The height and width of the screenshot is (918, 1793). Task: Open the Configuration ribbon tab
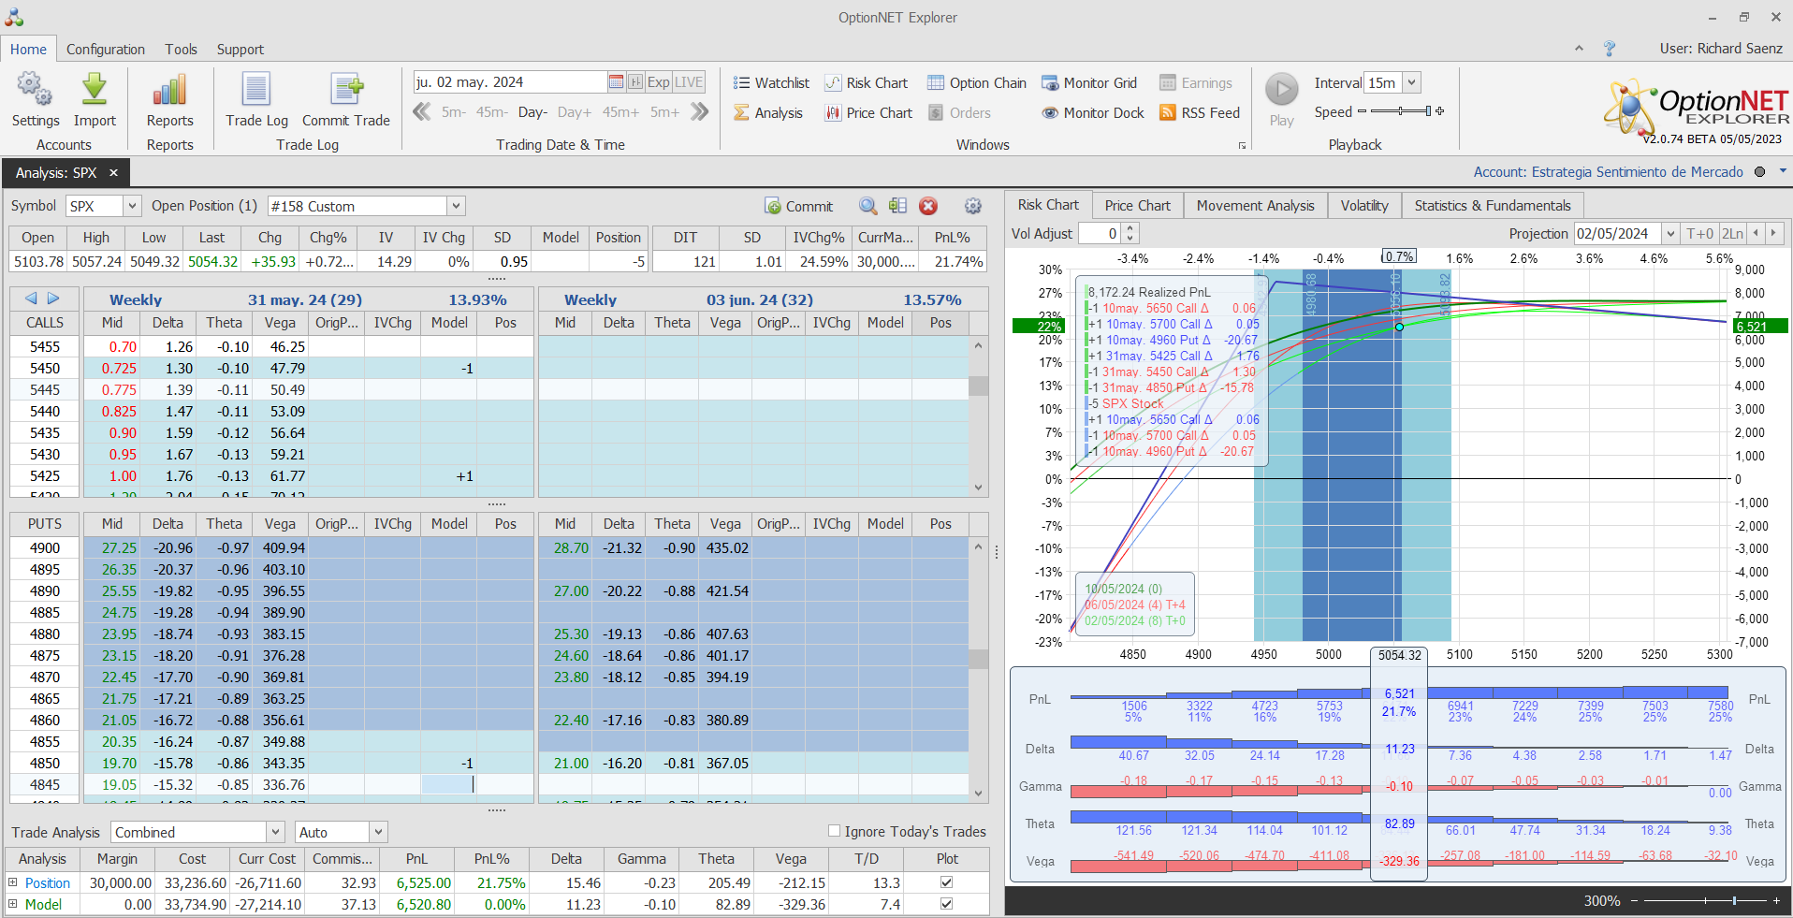(106, 50)
